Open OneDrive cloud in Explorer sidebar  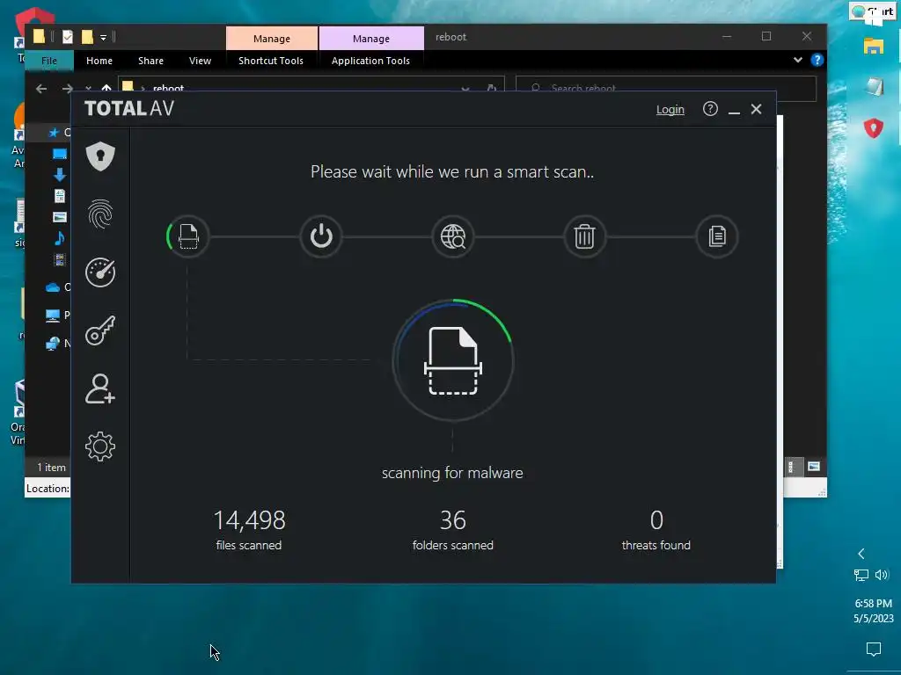click(53, 287)
